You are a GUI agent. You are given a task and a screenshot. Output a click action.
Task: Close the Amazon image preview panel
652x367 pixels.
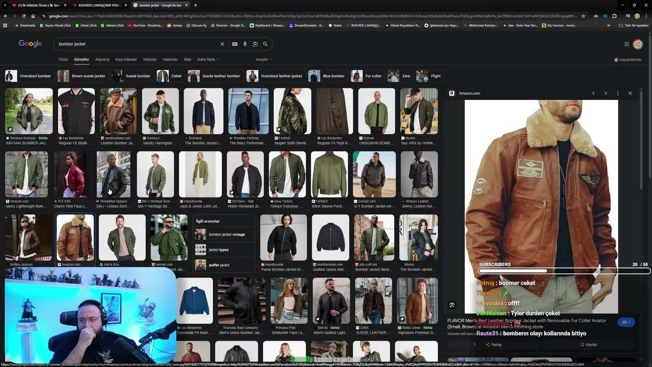point(630,93)
